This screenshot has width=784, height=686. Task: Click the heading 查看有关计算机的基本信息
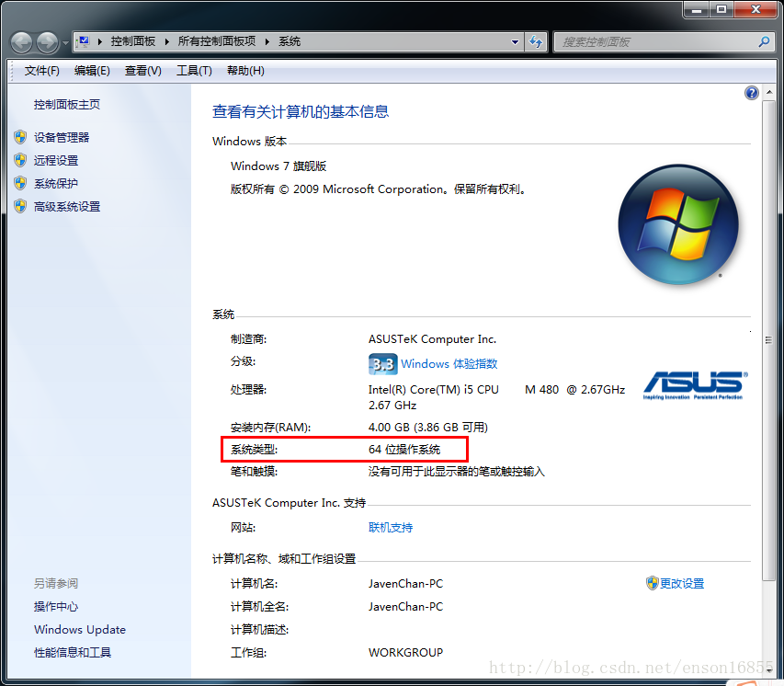coord(301,111)
